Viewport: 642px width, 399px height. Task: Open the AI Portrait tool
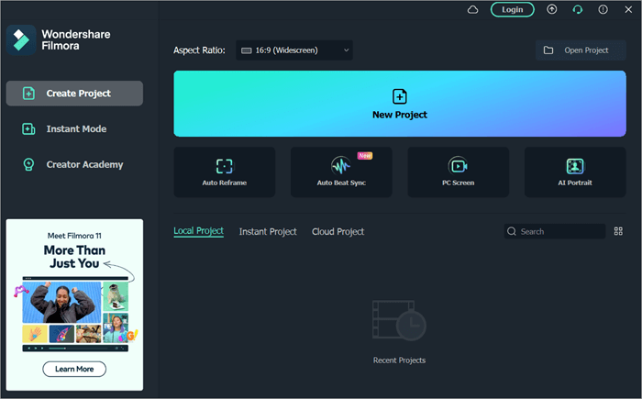575,172
